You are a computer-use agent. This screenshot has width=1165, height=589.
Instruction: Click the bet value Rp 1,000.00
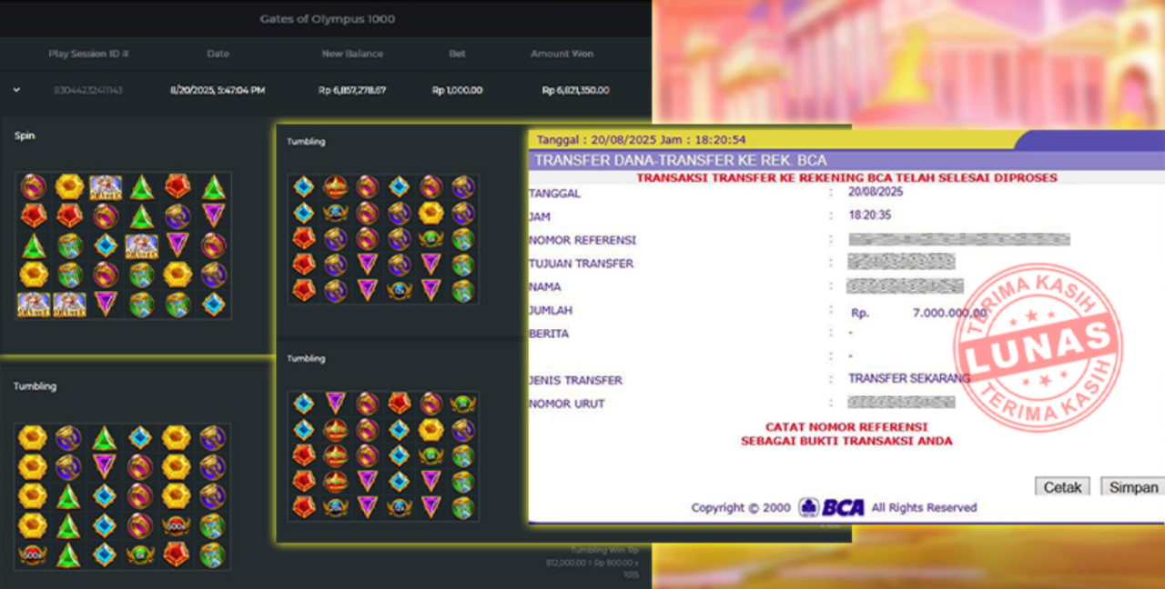457,90
